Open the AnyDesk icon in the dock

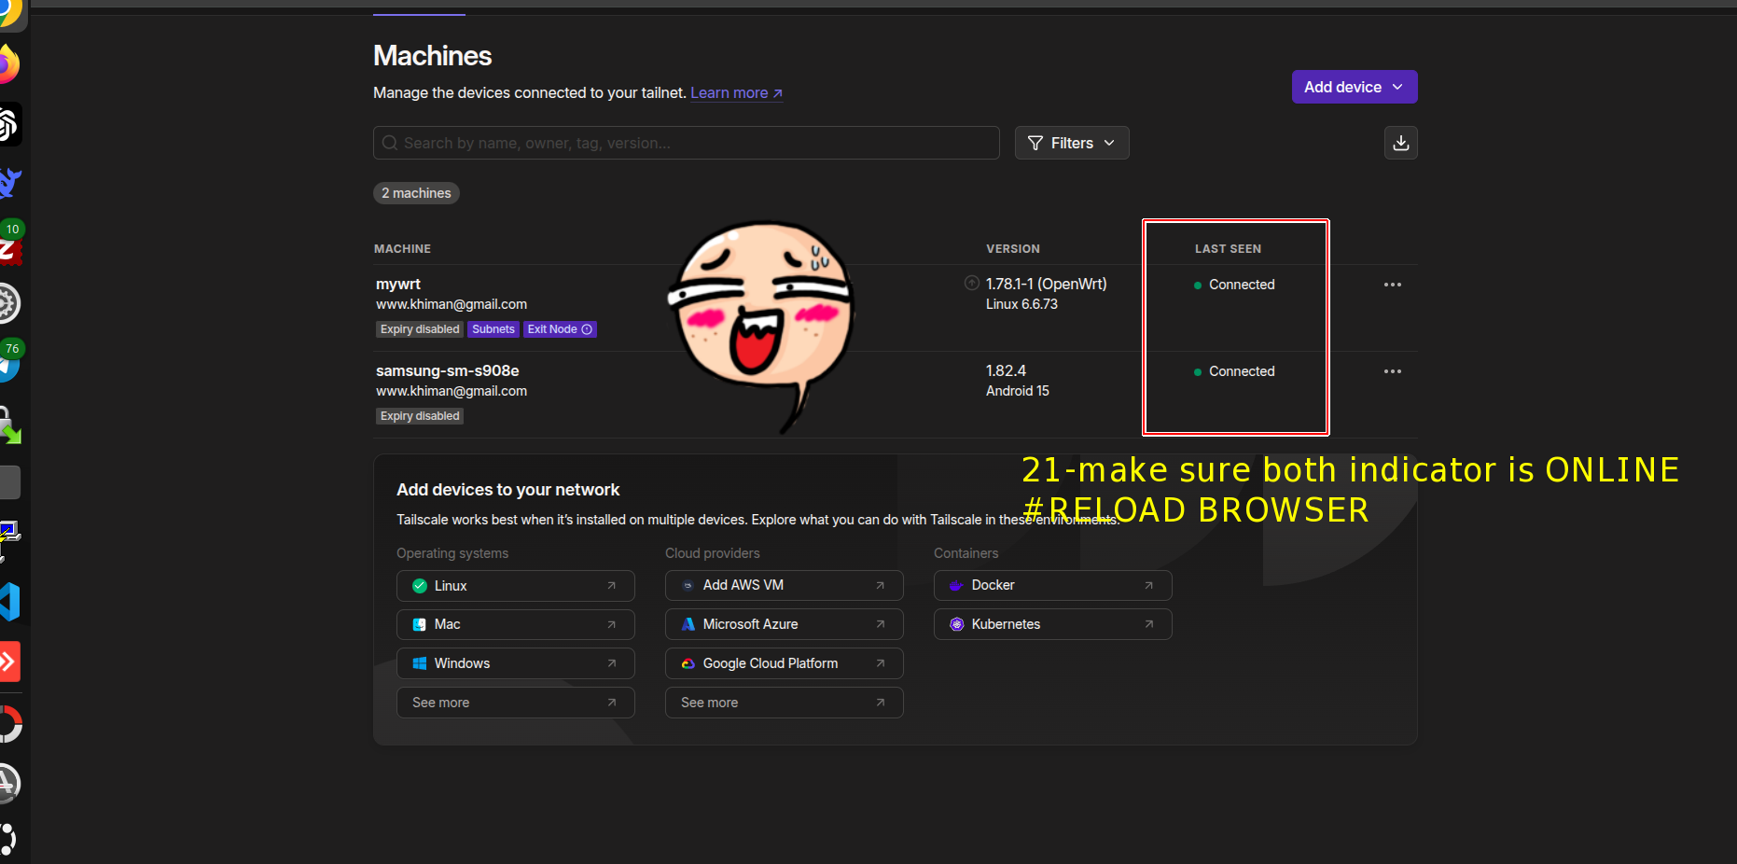click(x=8, y=662)
